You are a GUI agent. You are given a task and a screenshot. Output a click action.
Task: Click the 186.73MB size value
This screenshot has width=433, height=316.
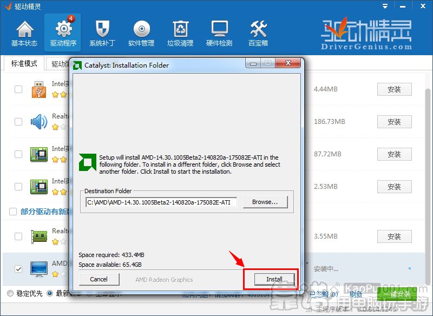pos(330,122)
